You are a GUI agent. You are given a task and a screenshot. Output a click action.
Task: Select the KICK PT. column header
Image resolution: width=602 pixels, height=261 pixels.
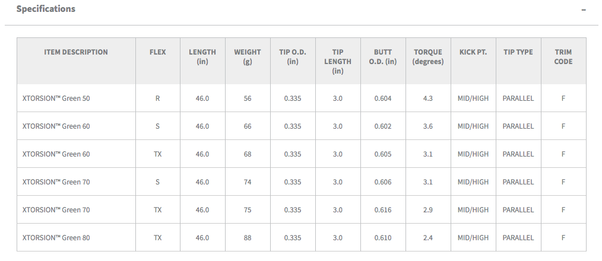click(473, 52)
